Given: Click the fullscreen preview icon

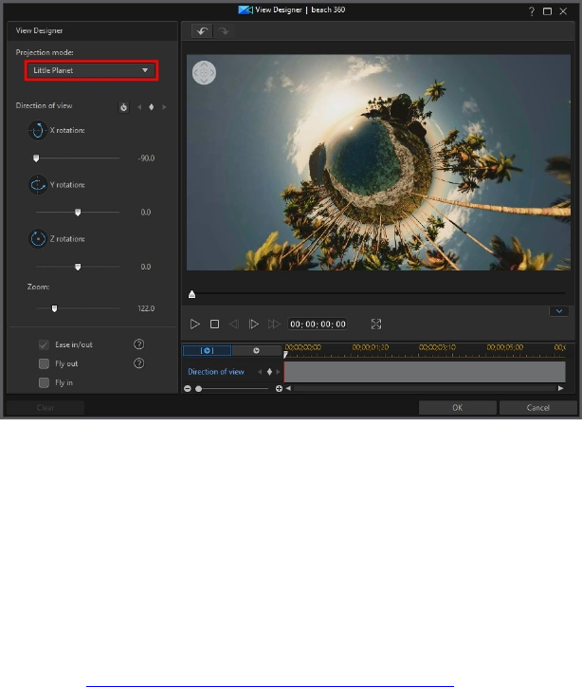Looking at the screenshot, I should pos(376,325).
